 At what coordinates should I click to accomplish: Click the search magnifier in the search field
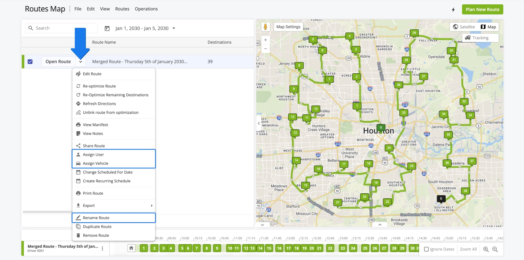[31, 28]
